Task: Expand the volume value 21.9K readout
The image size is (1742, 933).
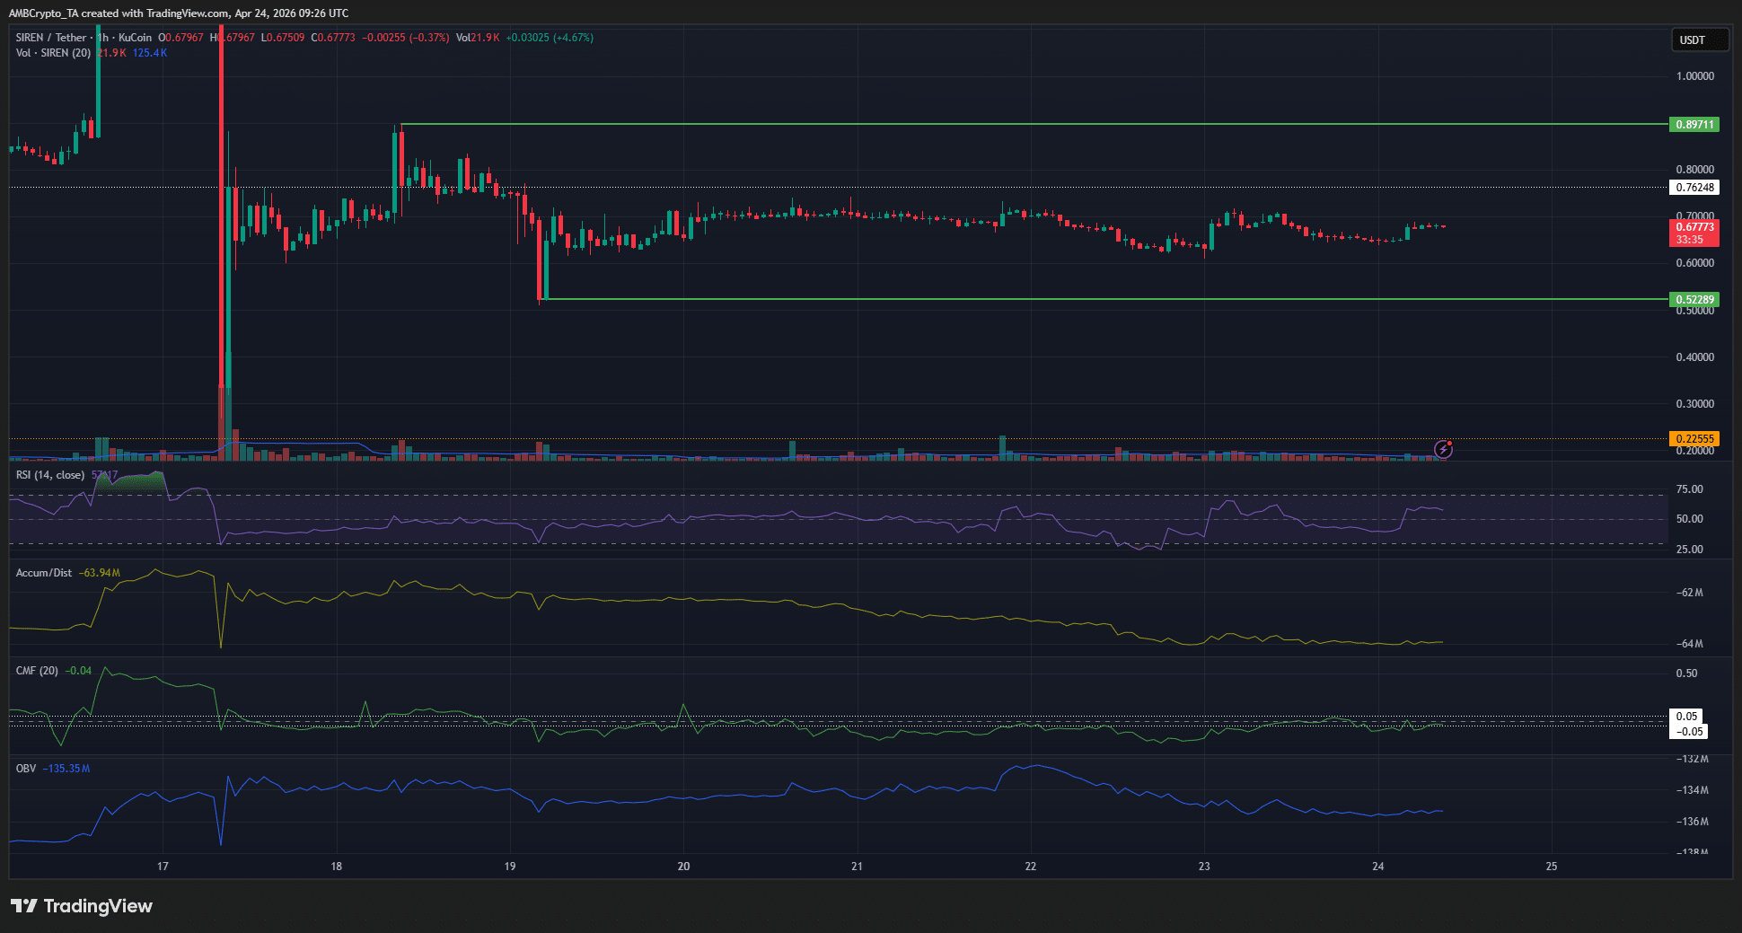Action: 481,39
